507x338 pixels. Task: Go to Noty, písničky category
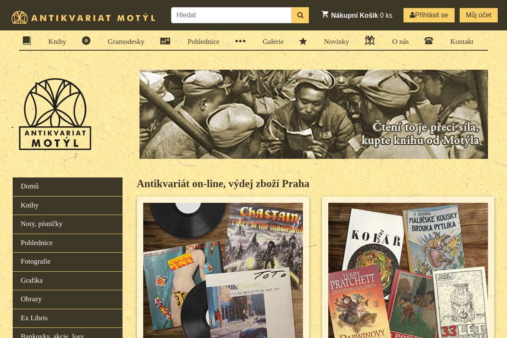point(68,224)
